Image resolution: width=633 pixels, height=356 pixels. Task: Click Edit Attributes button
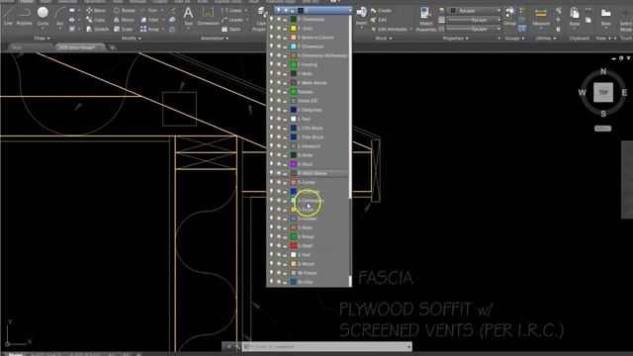click(x=389, y=29)
